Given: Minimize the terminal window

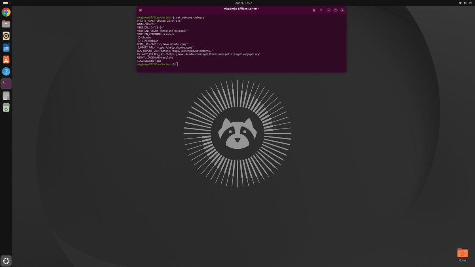Looking at the screenshot, I should tap(329, 10).
